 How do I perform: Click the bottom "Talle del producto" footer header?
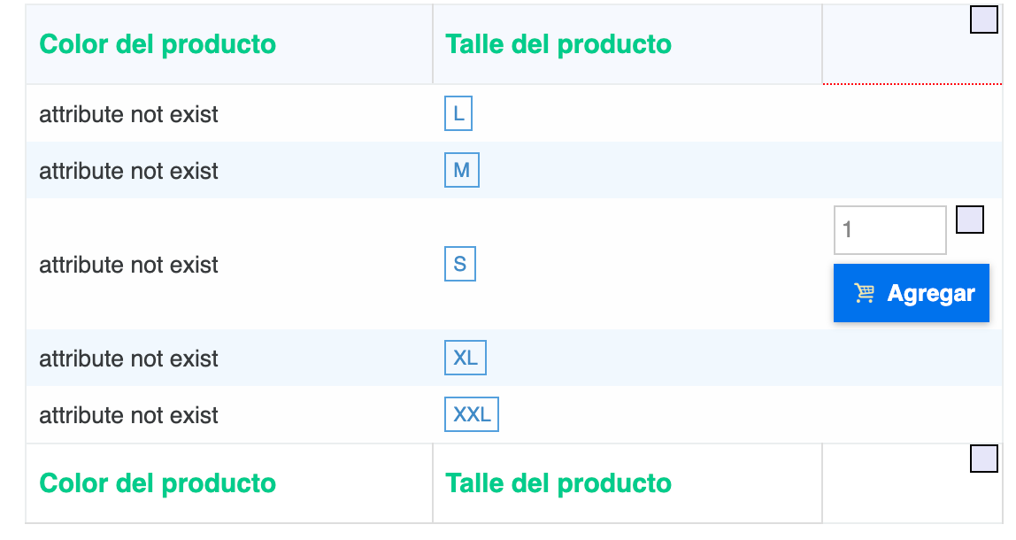click(558, 483)
